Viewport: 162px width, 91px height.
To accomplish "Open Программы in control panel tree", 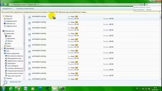I will click(11, 63).
